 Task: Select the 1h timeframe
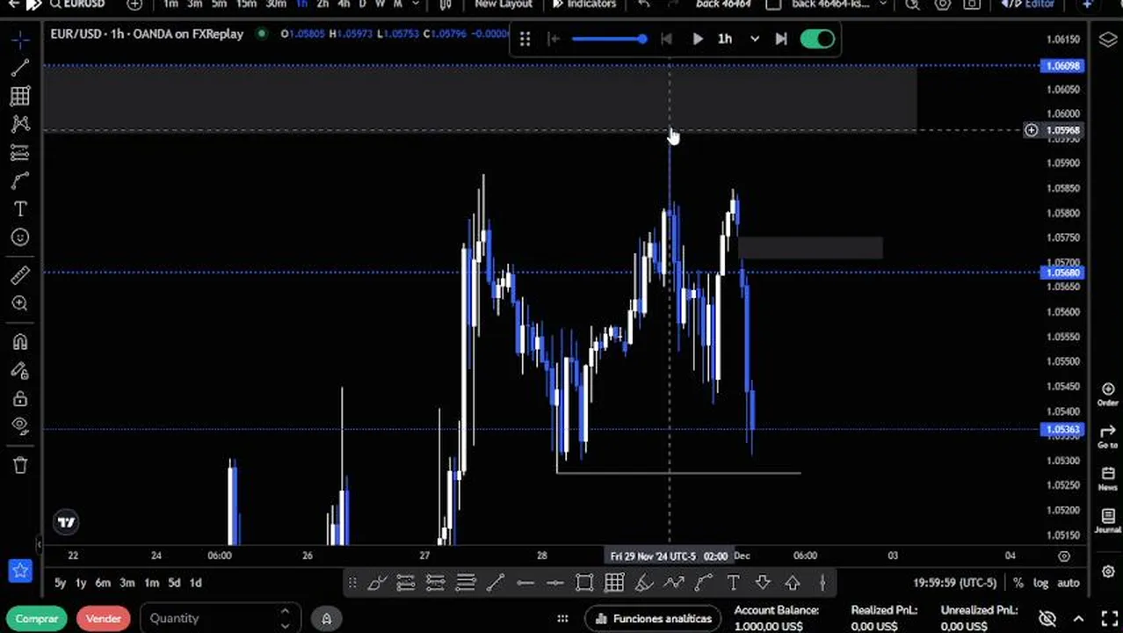pyautogui.click(x=301, y=4)
